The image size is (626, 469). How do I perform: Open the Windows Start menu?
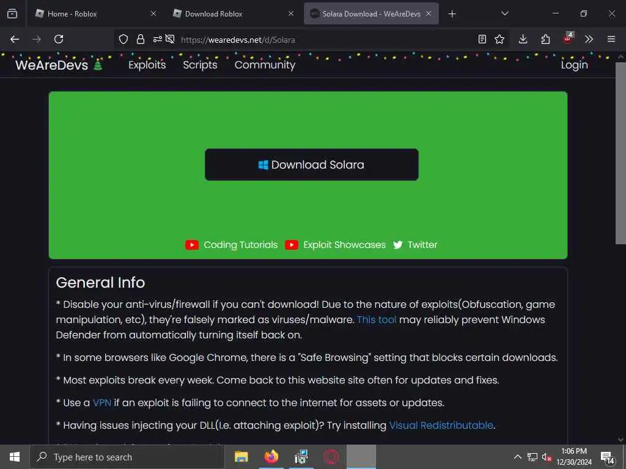[x=15, y=457]
